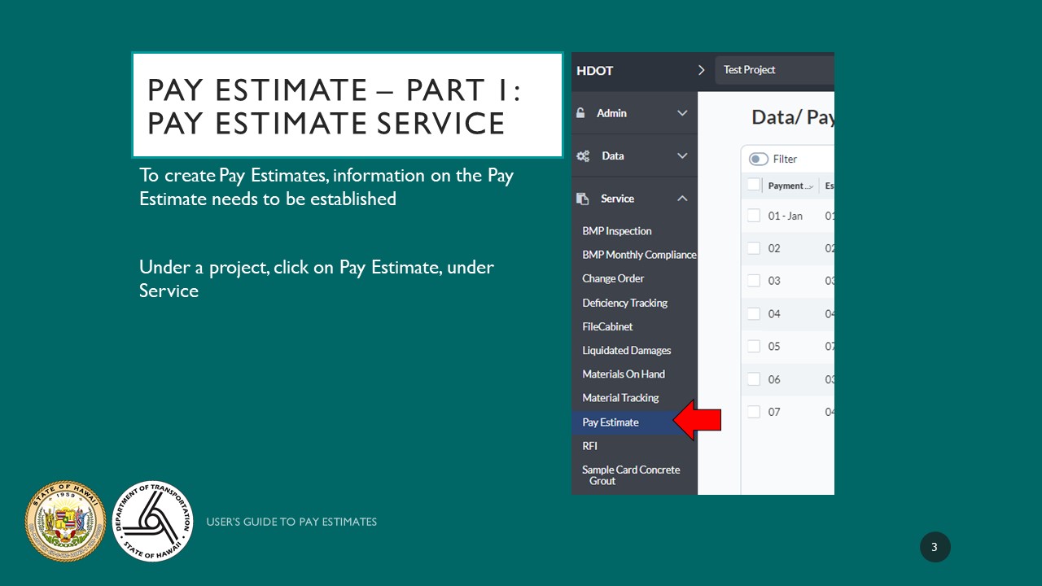
Task: Mark the checkbox for payment 05
Action: [x=753, y=346]
